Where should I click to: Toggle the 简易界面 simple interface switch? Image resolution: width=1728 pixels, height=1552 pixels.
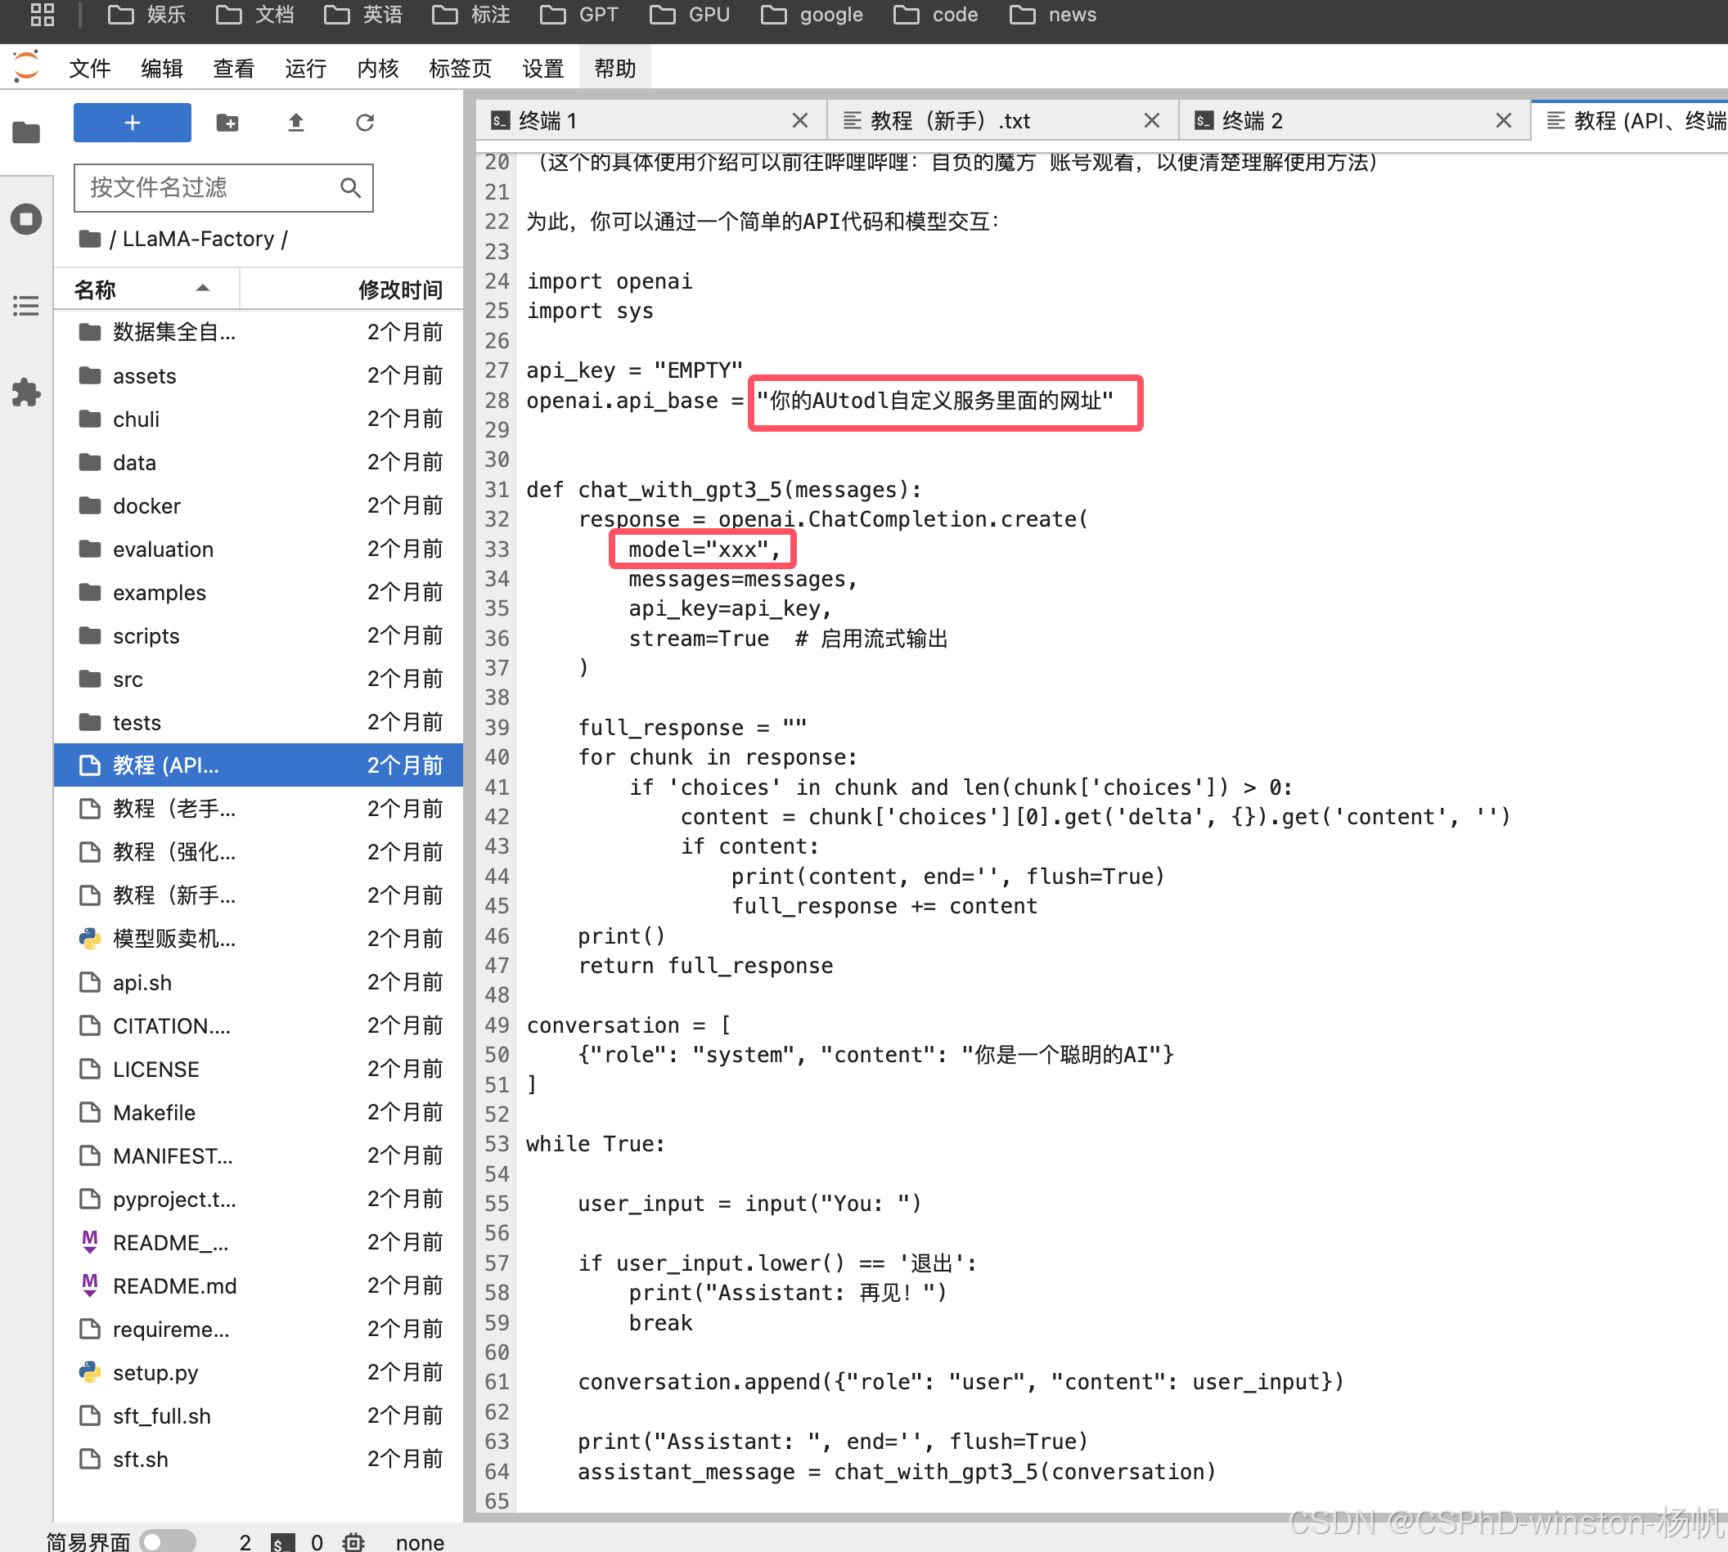tap(167, 1540)
